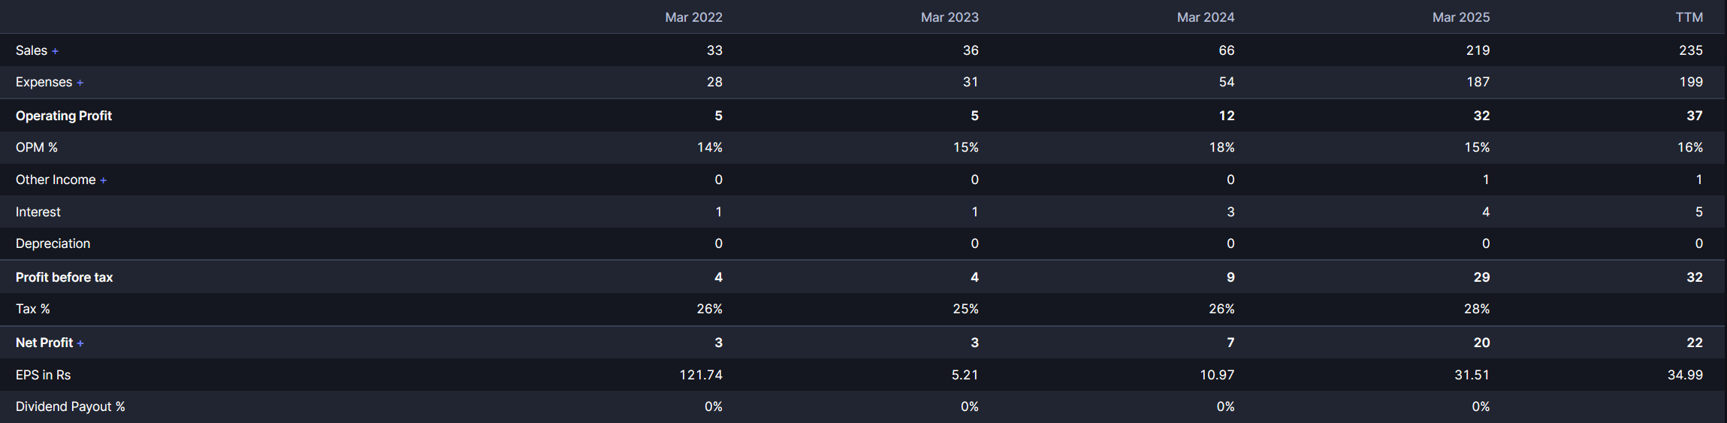Viewport: 1727px width, 423px height.
Task: Click the Mar 2025 Sales value 219
Action: pos(1478,50)
